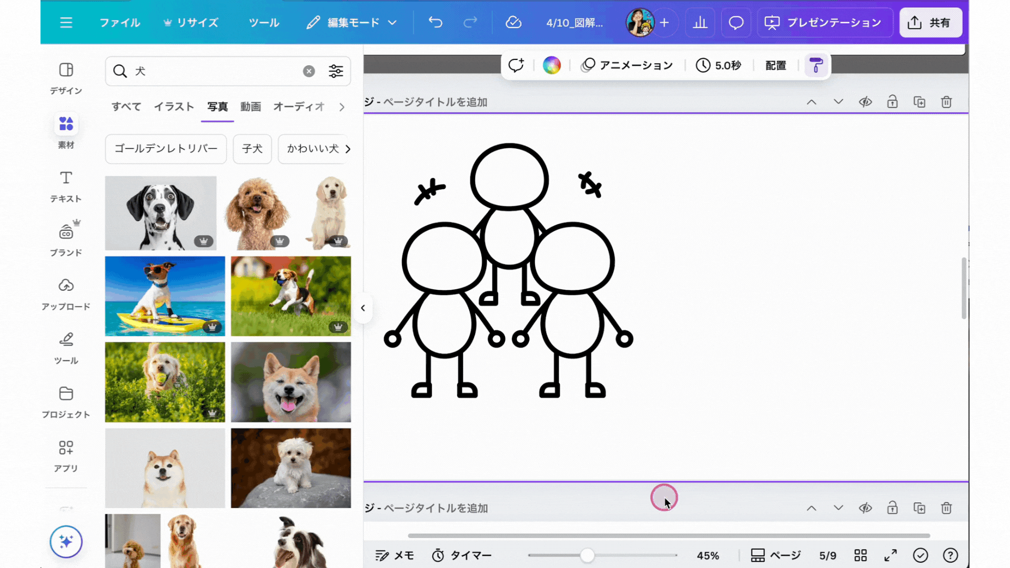
Task: Collapse the elements side panel
Action: (363, 308)
